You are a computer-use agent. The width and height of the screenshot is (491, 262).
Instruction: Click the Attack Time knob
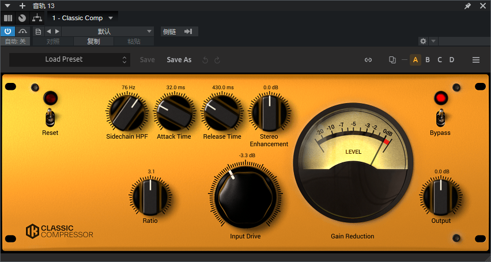click(174, 113)
